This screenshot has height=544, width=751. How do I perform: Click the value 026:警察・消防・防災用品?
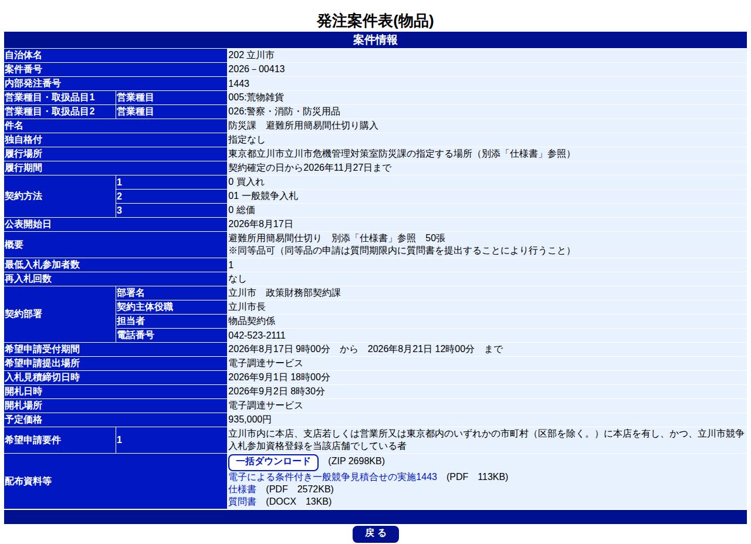point(284,111)
